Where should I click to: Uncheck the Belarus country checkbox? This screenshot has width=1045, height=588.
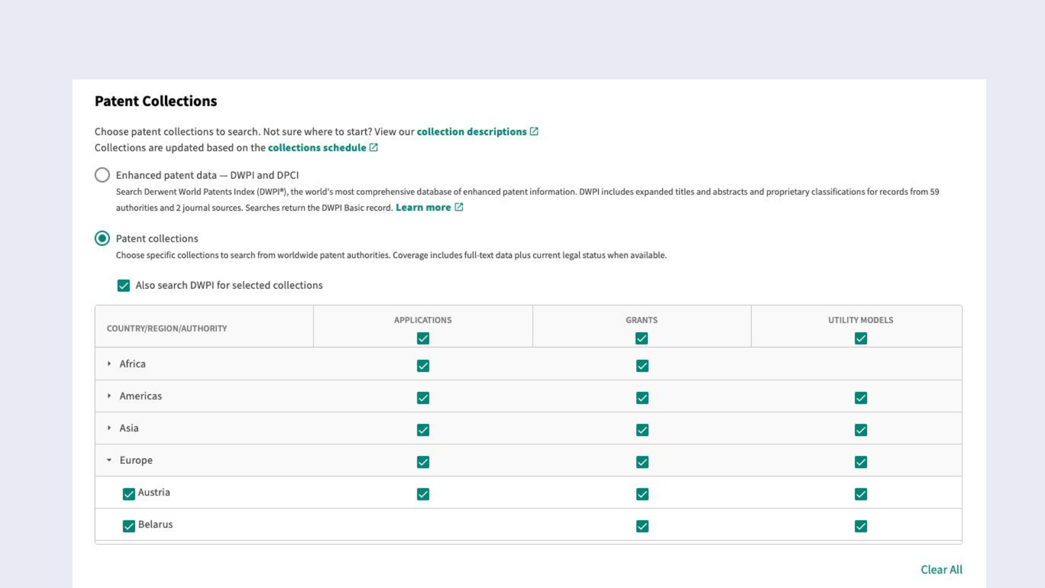coord(128,526)
